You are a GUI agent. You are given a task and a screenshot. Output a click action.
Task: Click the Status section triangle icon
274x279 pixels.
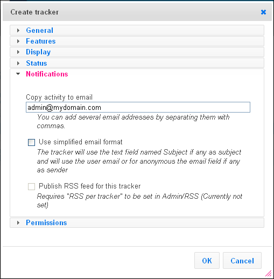tap(18, 63)
